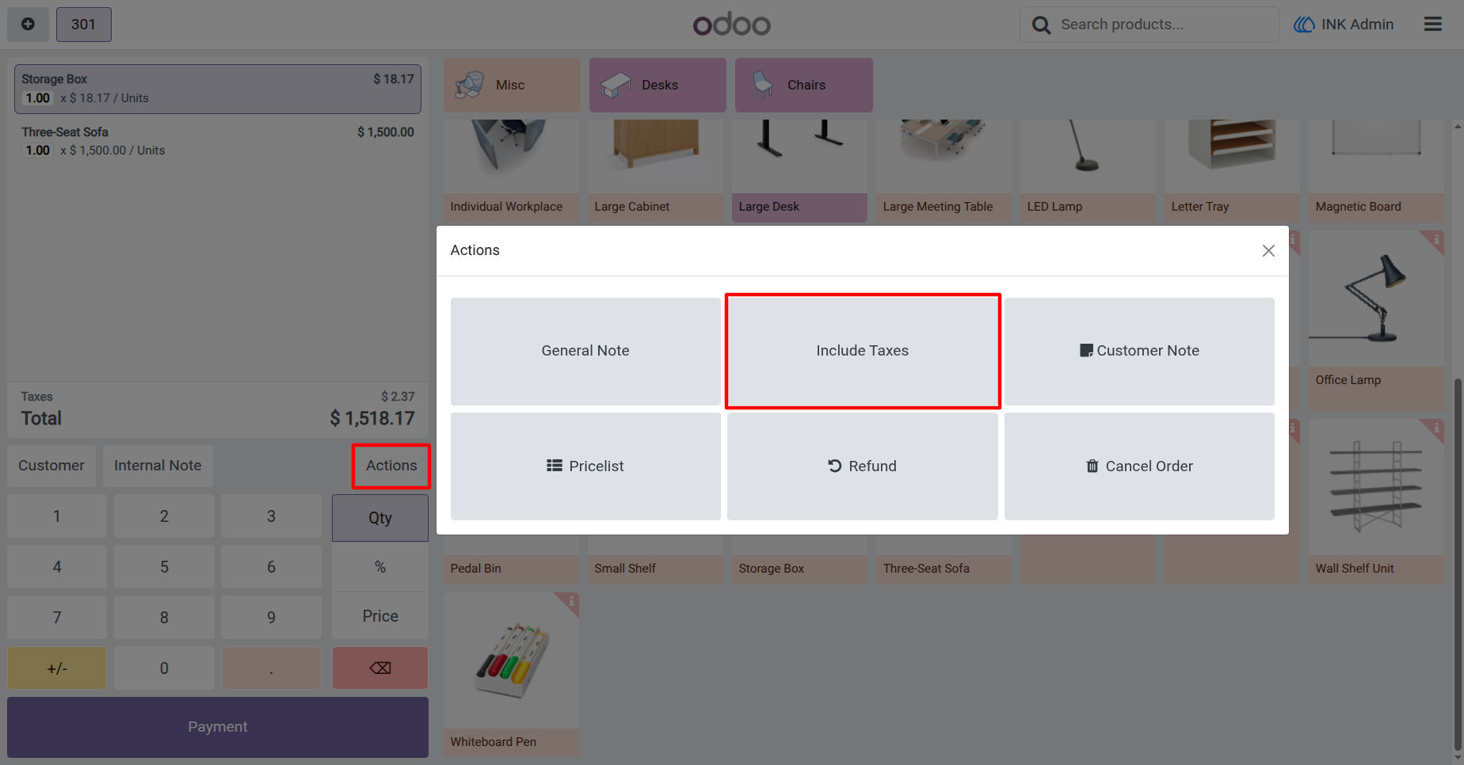The height and width of the screenshot is (765, 1464).
Task: Switch to the Desks category
Action: pos(658,85)
